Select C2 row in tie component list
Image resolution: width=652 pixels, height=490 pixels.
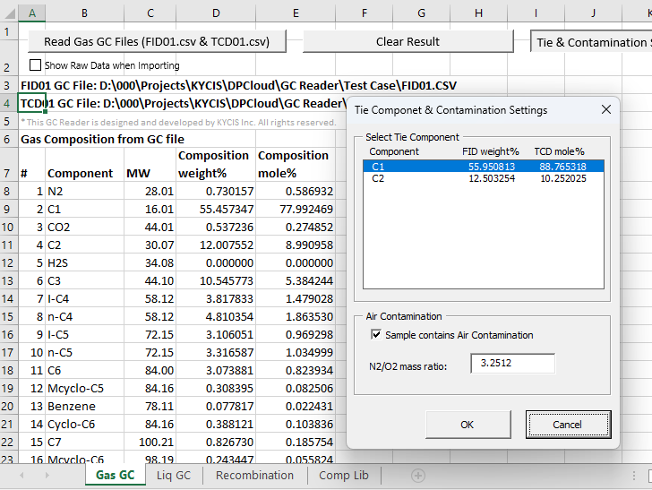[484, 178]
